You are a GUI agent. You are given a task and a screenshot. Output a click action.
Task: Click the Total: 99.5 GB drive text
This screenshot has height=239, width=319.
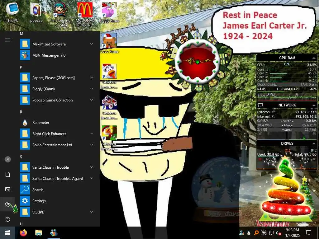coord(305,154)
